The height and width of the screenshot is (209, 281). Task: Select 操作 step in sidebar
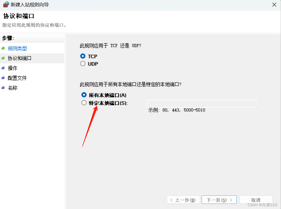tap(13, 68)
